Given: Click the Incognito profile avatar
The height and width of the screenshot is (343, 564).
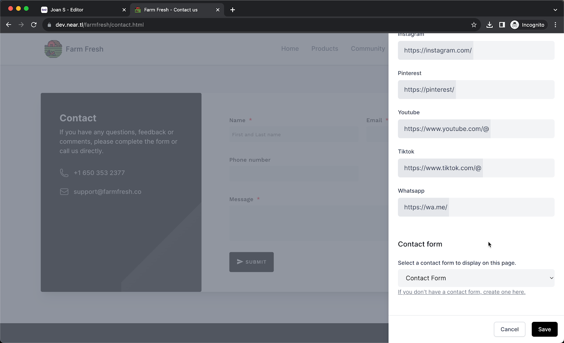Looking at the screenshot, I should pyautogui.click(x=515, y=25).
